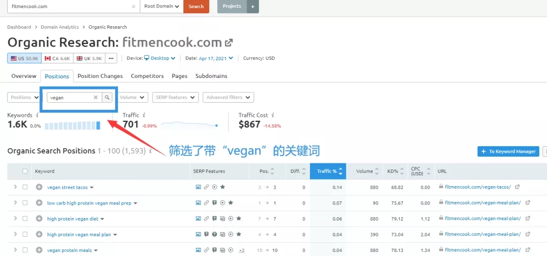547x256 pixels.
Task: Click the magnifier icon in keyword filter
Action: coord(107,98)
